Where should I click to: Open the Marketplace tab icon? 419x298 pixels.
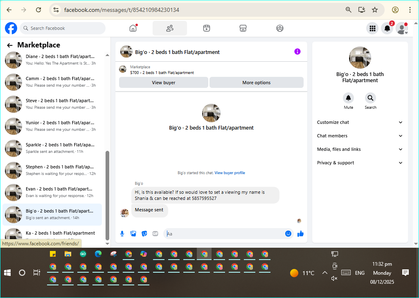coord(243,28)
